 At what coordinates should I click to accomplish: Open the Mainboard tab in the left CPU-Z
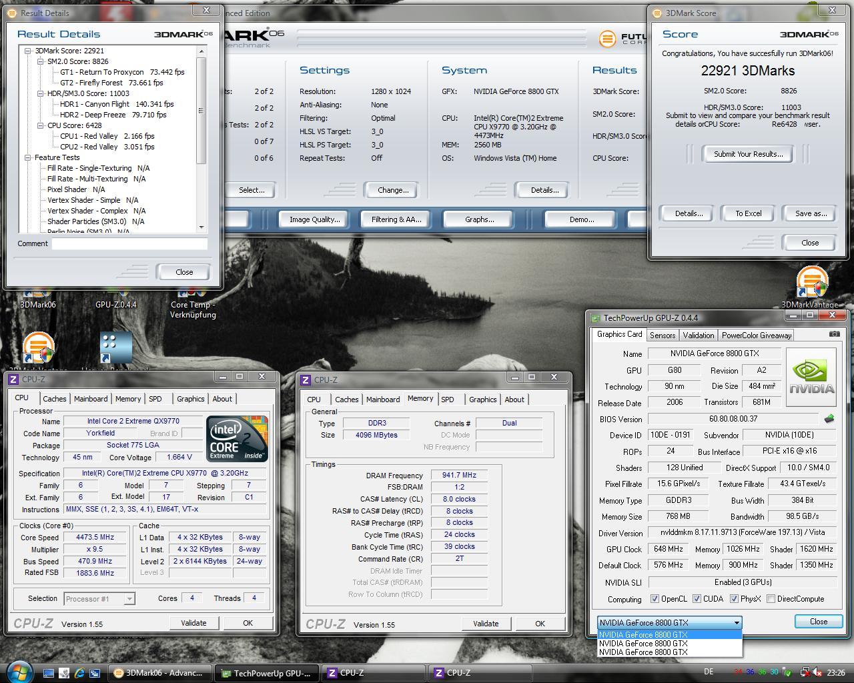[91, 399]
